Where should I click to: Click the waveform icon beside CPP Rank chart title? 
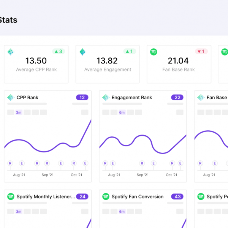(x=11, y=97)
